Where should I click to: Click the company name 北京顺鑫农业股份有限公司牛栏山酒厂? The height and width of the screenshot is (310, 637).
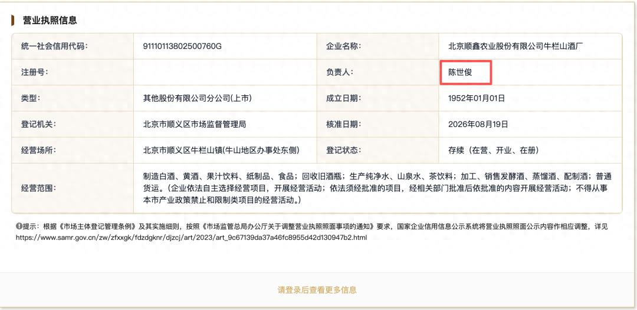coord(516,46)
